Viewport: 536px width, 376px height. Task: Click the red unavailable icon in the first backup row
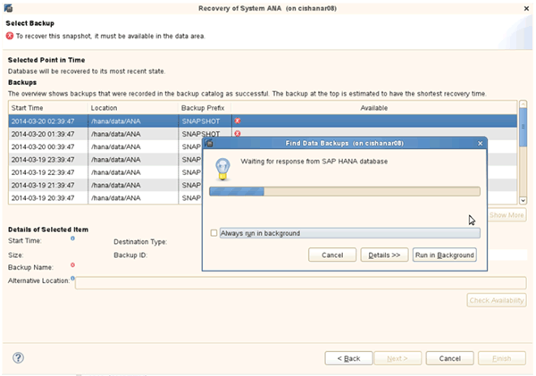coord(238,121)
